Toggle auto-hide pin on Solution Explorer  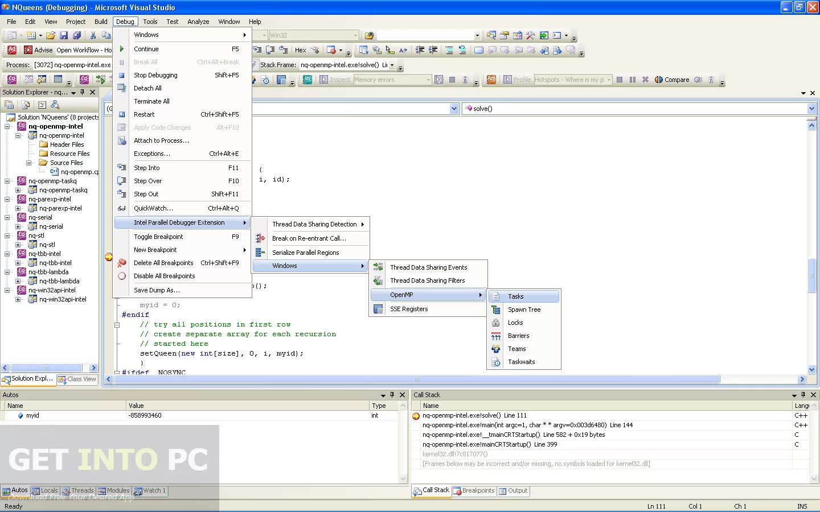[83, 92]
